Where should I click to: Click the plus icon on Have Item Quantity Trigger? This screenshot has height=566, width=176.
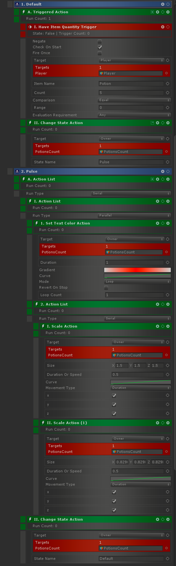[163, 27]
